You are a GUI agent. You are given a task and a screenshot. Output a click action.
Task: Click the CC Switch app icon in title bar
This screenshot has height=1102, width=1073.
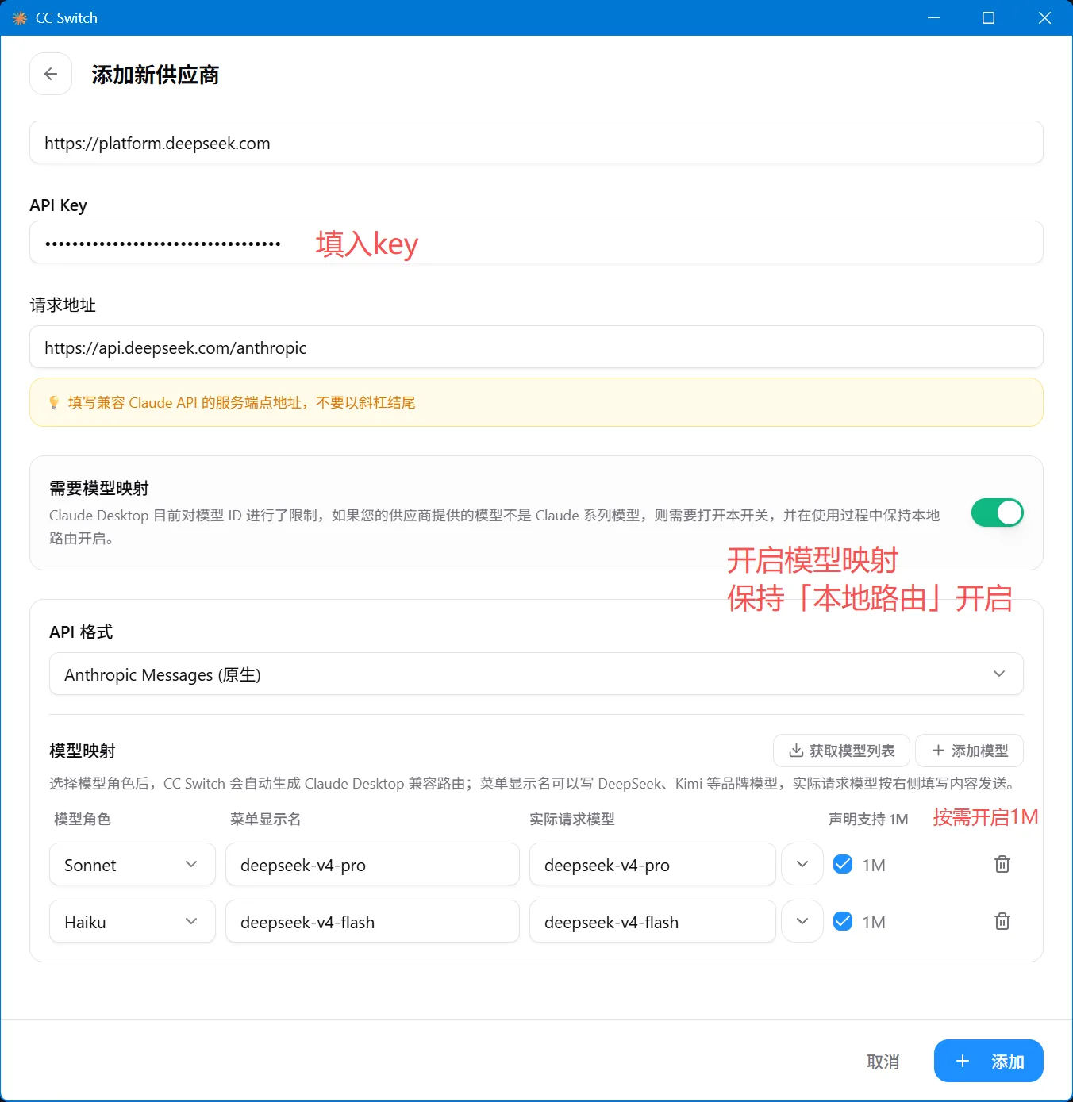(x=19, y=17)
